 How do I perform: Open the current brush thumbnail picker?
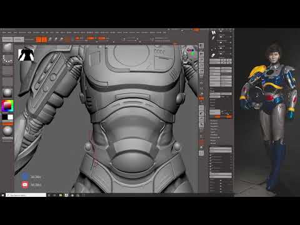click(7, 47)
